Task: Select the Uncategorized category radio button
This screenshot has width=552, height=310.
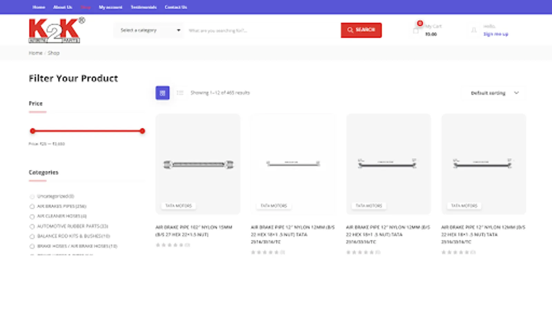Action: [x=32, y=197]
